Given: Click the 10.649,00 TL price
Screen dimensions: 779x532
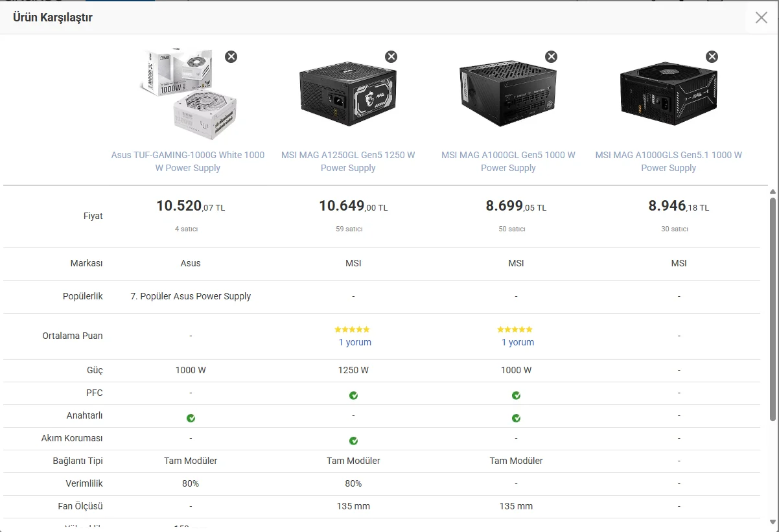Looking at the screenshot, I should [353, 206].
